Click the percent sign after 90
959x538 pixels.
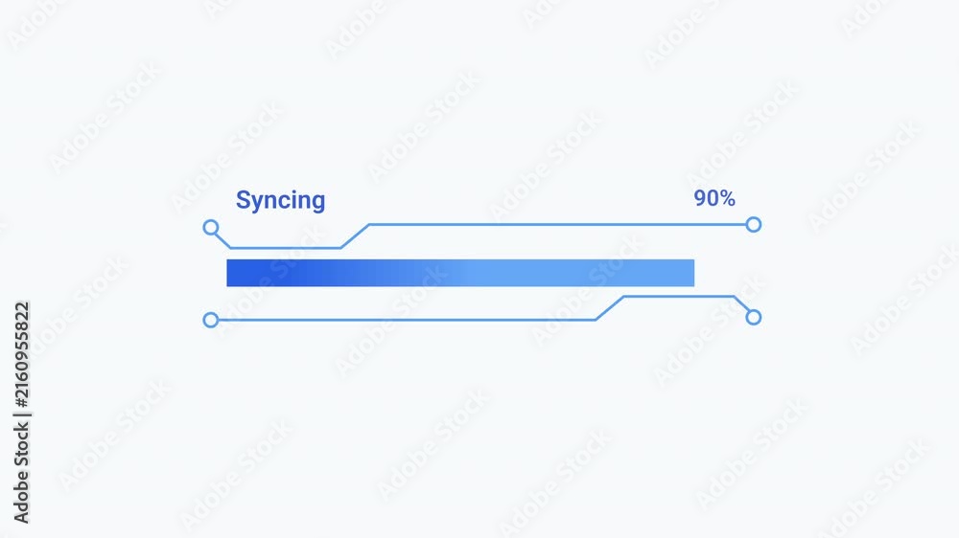point(727,198)
